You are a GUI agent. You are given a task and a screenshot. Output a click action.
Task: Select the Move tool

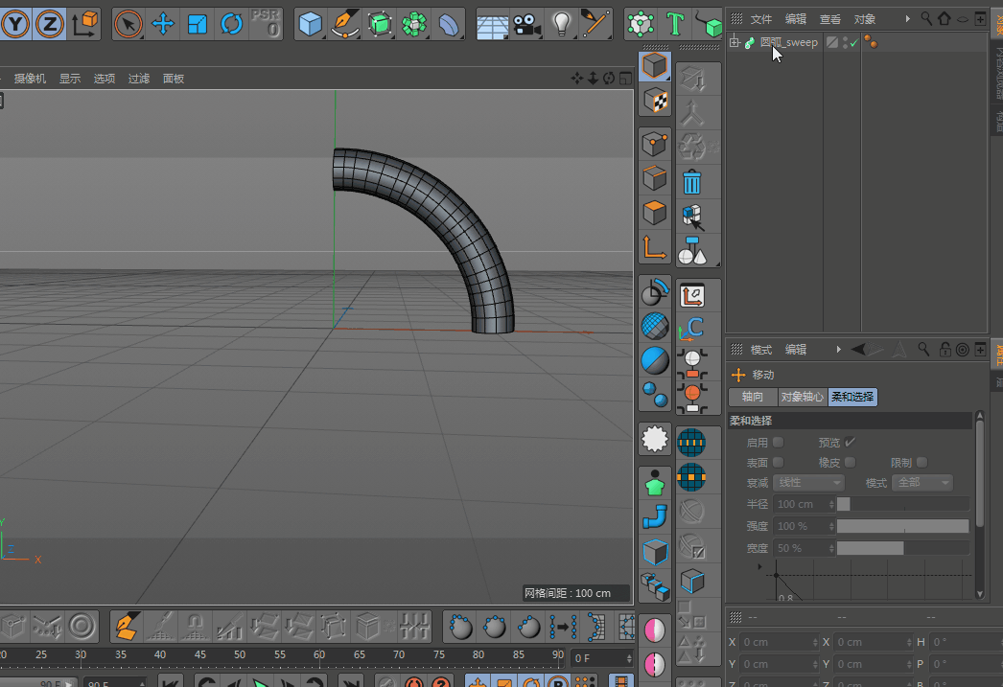(162, 24)
